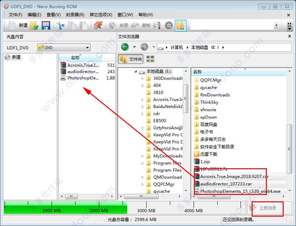Go back in the file browser
The image size is (296, 226).
pyautogui.click(x=125, y=47)
